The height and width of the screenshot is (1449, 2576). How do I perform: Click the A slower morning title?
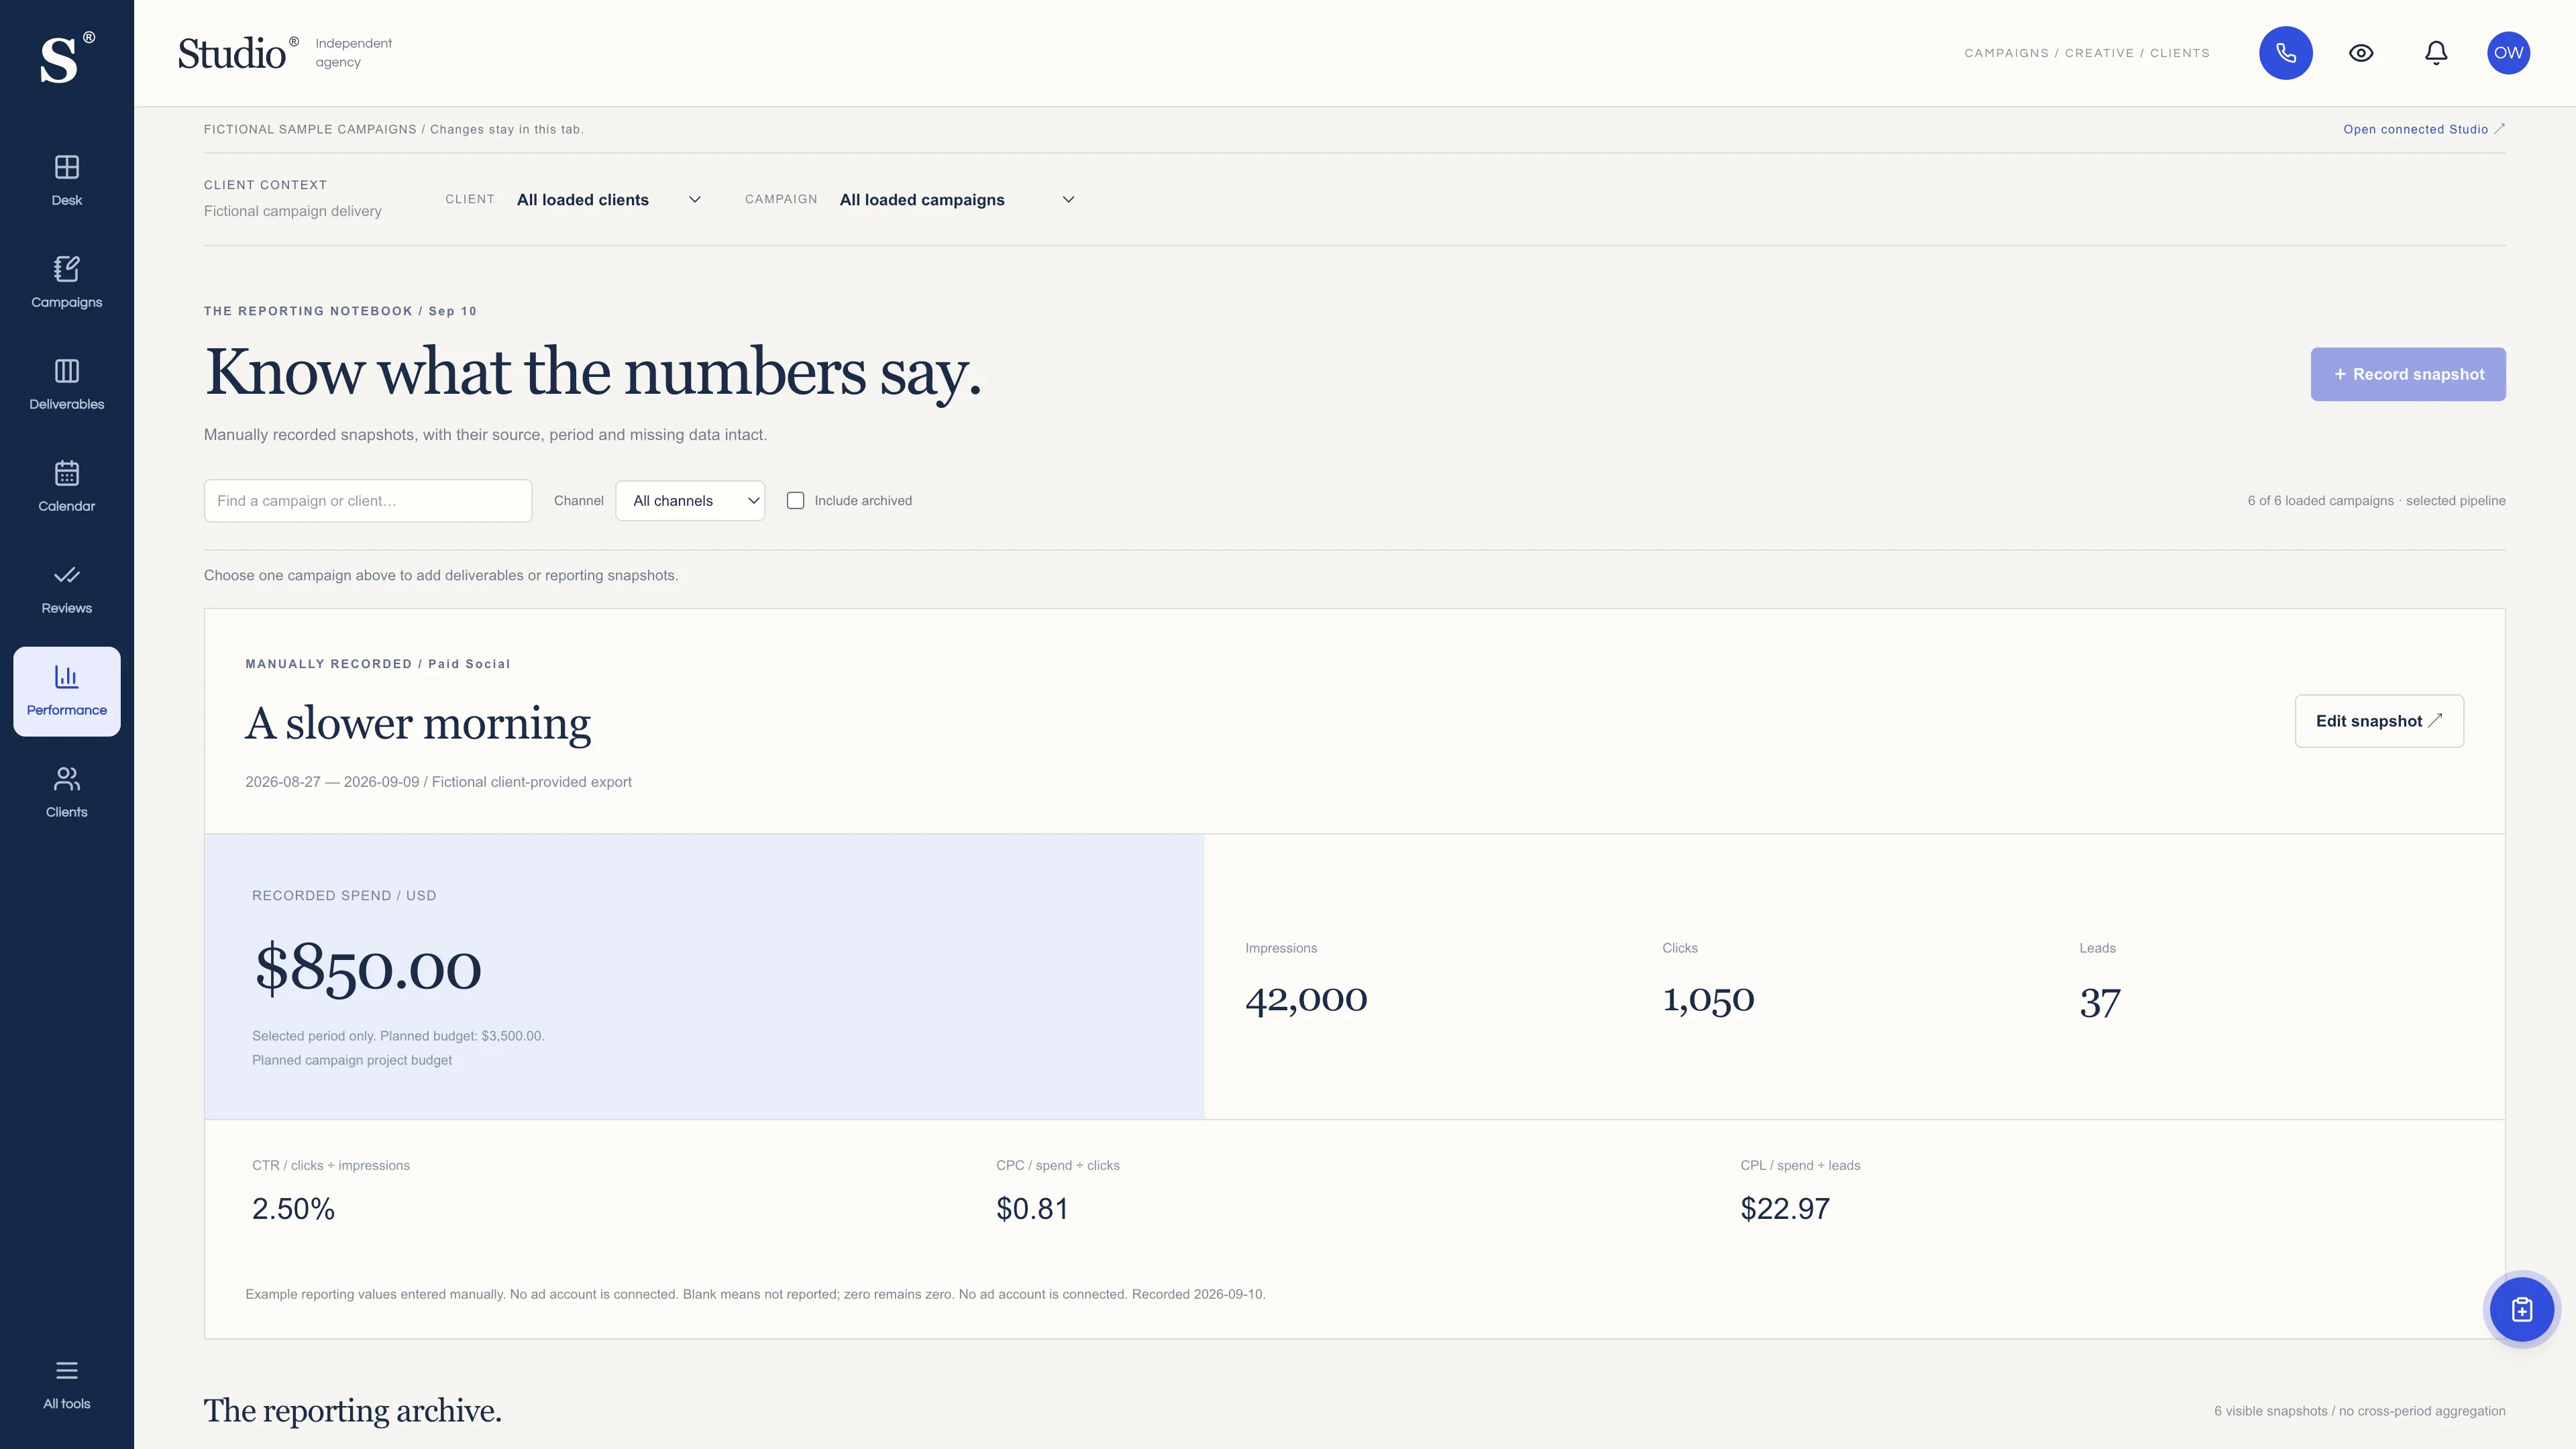tap(418, 723)
